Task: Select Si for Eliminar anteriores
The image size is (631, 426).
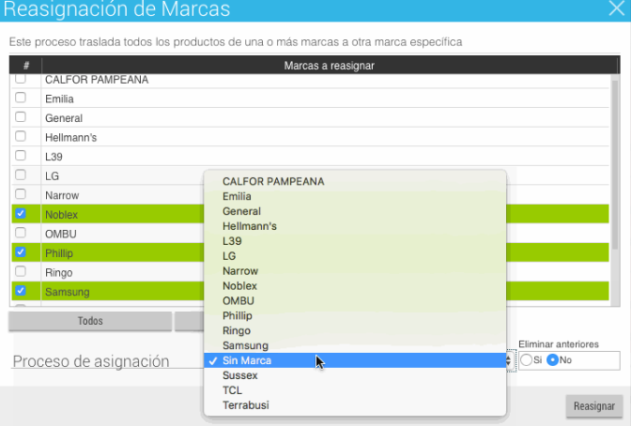Action: pyautogui.click(x=527, y=359)
